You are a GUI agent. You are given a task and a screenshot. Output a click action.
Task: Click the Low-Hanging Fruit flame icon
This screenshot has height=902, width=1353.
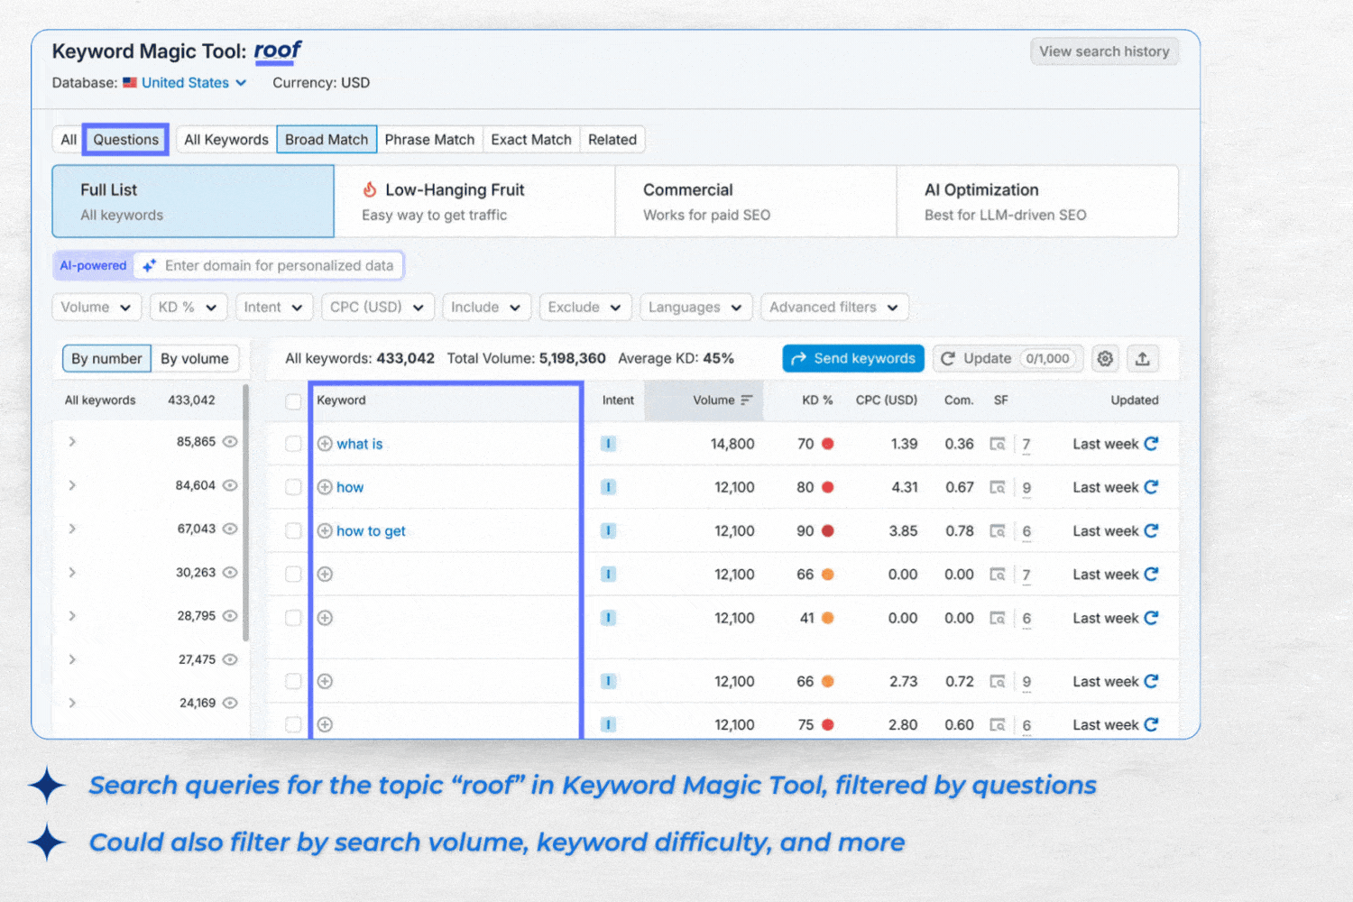pos(370,189)
